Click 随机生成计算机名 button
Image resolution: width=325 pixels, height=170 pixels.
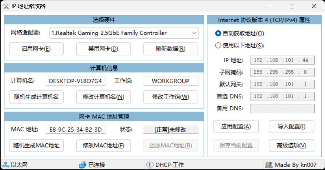36,97
